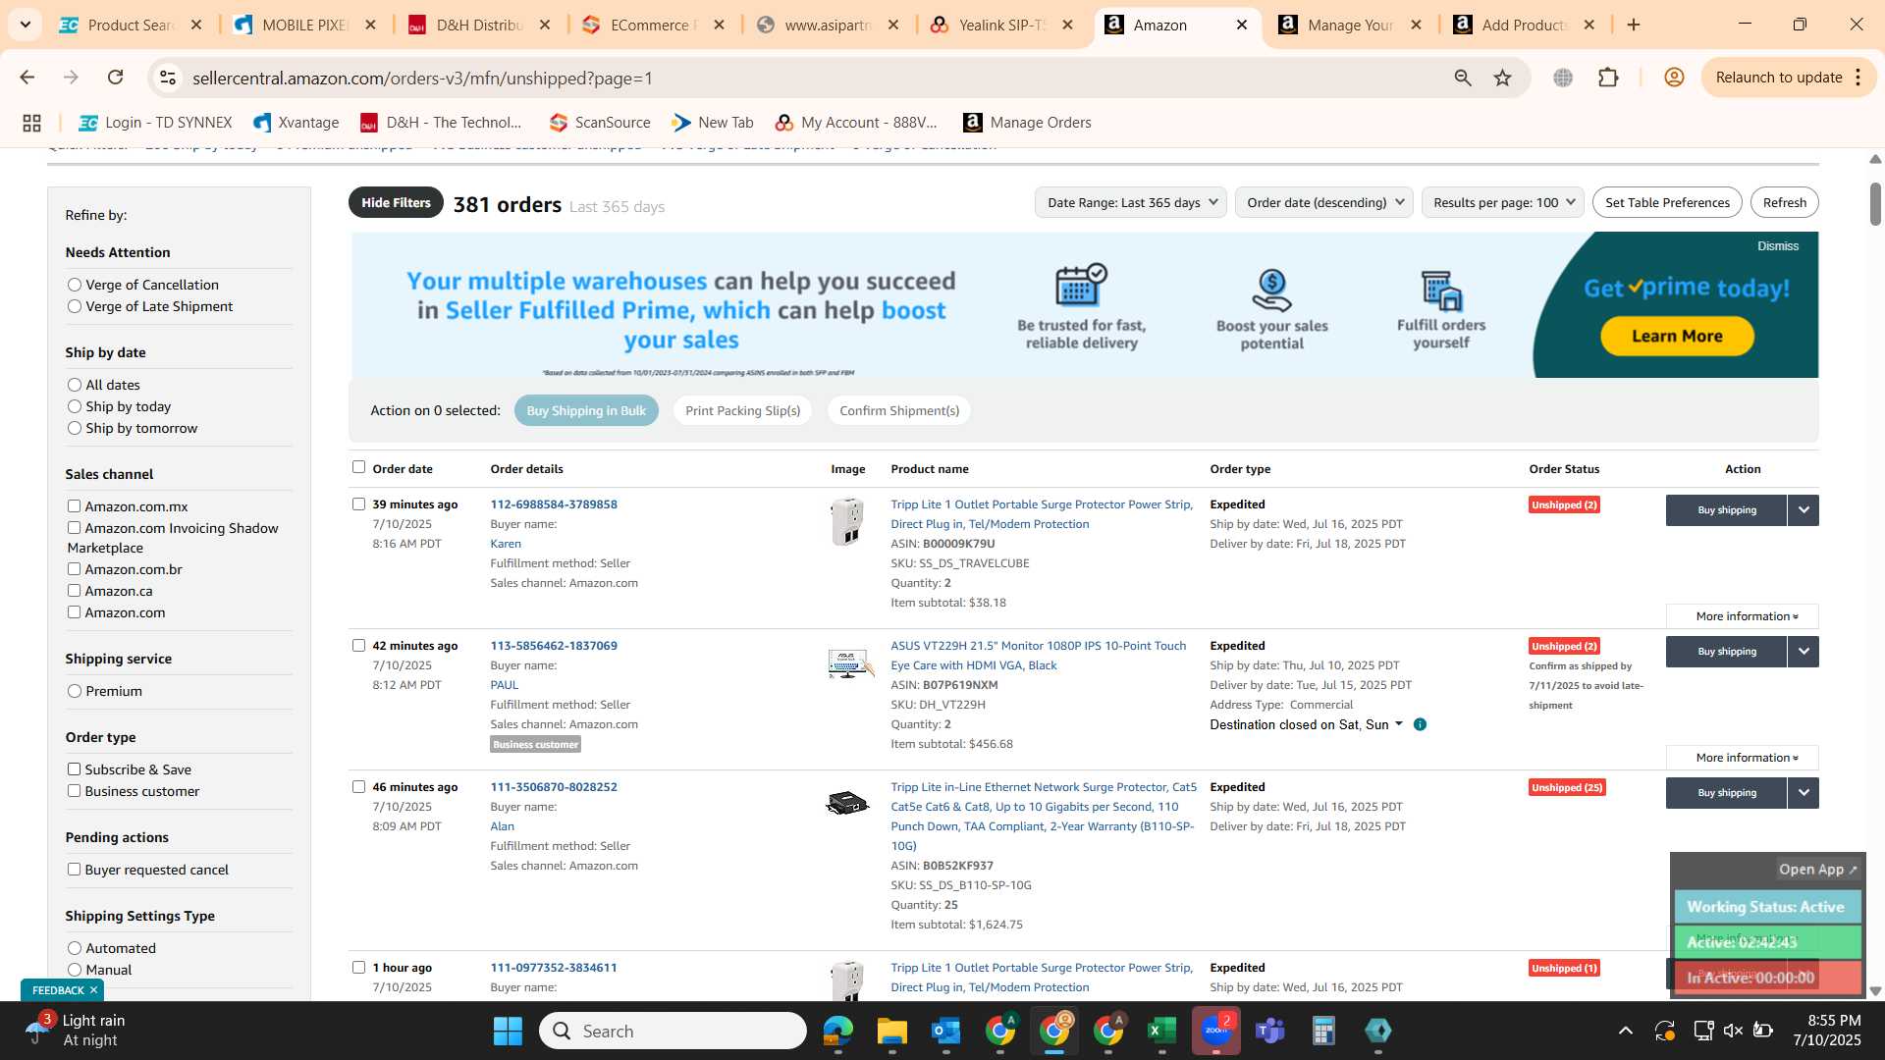Open the Chrome profile avatar icon
The image size is (1885, 1060).
(x=1675, y=78)
